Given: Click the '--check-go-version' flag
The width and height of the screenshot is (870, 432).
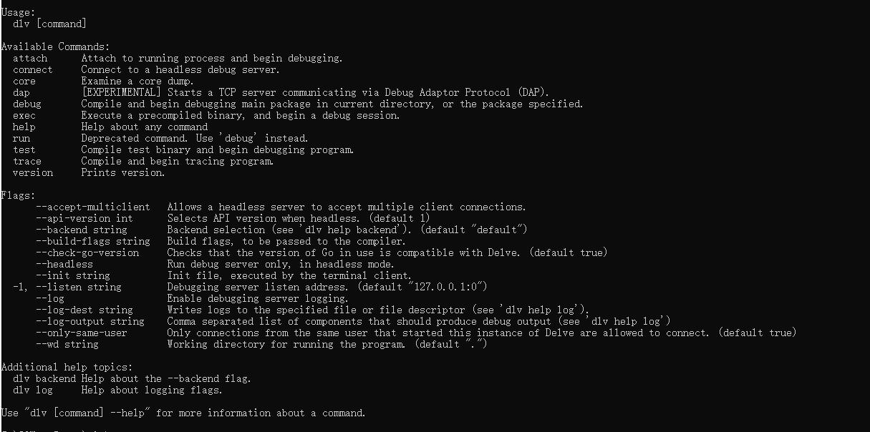Looking at the screenshot, I should 87,252.
